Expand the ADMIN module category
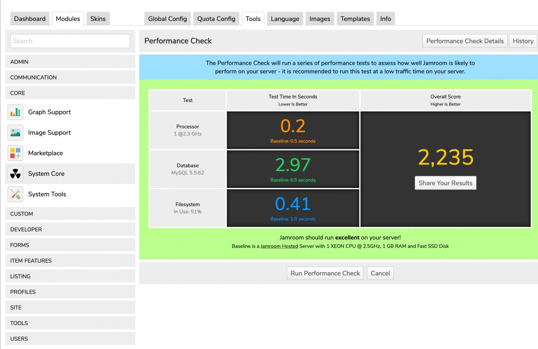Screen dimensions: 538x349 pyautogui.click(x=70, y=62)
